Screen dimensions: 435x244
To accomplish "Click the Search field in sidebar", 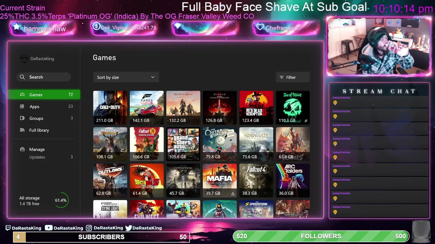I will [x=43, y=77].
